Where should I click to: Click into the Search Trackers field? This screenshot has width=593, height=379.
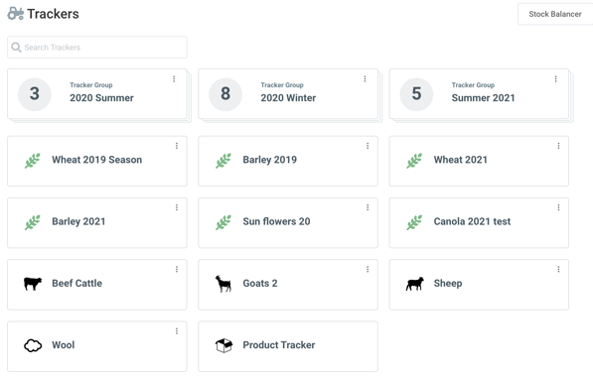[x=97, y=48]
